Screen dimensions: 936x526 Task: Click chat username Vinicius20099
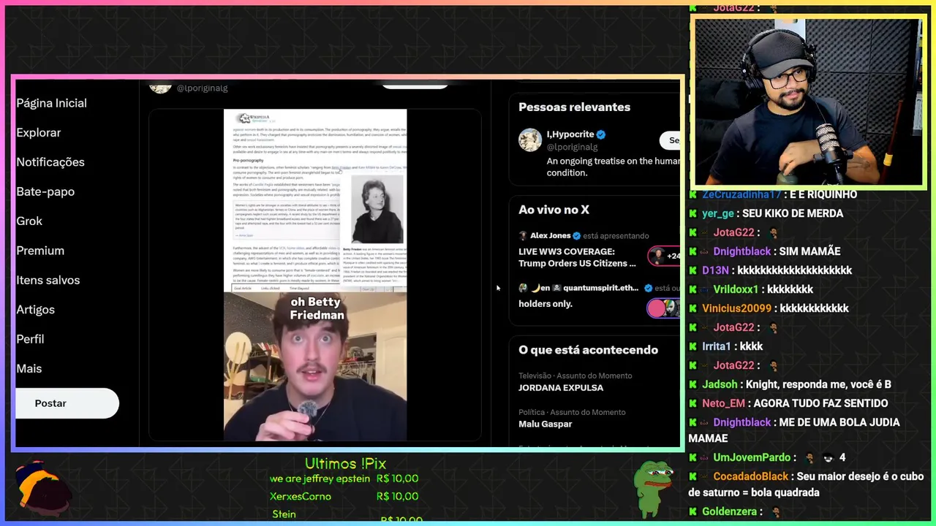tap(736, 308)
